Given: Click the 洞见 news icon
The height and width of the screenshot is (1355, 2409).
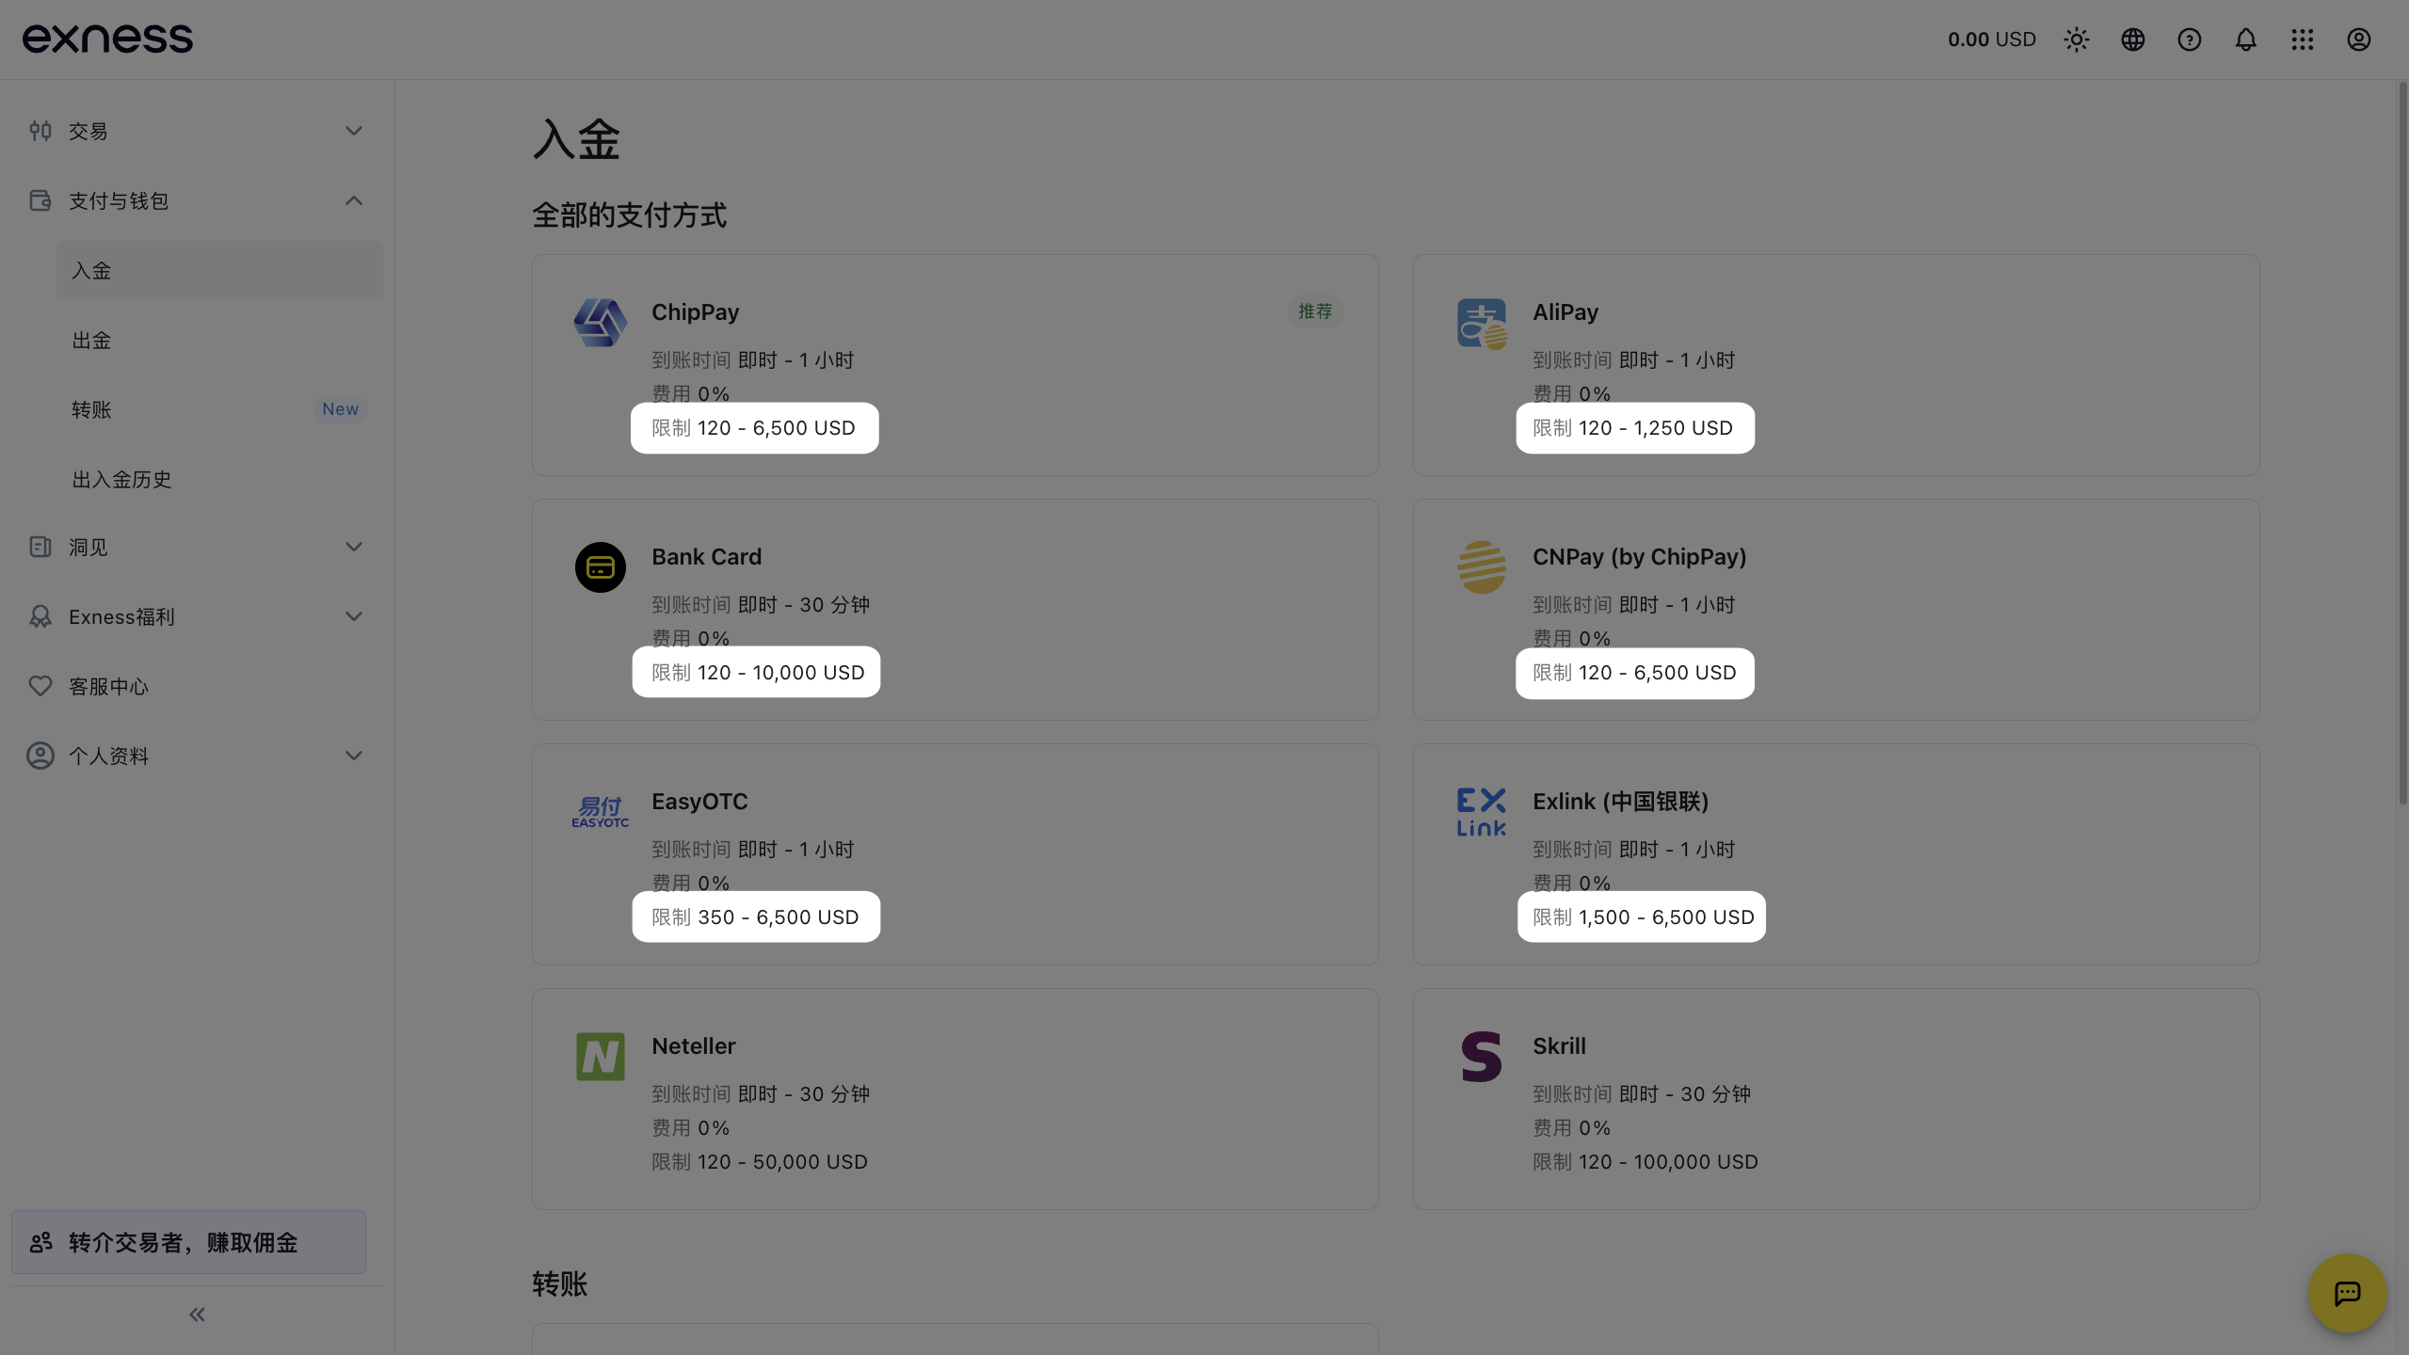Looking at the screenshot, I should tap(40, 547).
